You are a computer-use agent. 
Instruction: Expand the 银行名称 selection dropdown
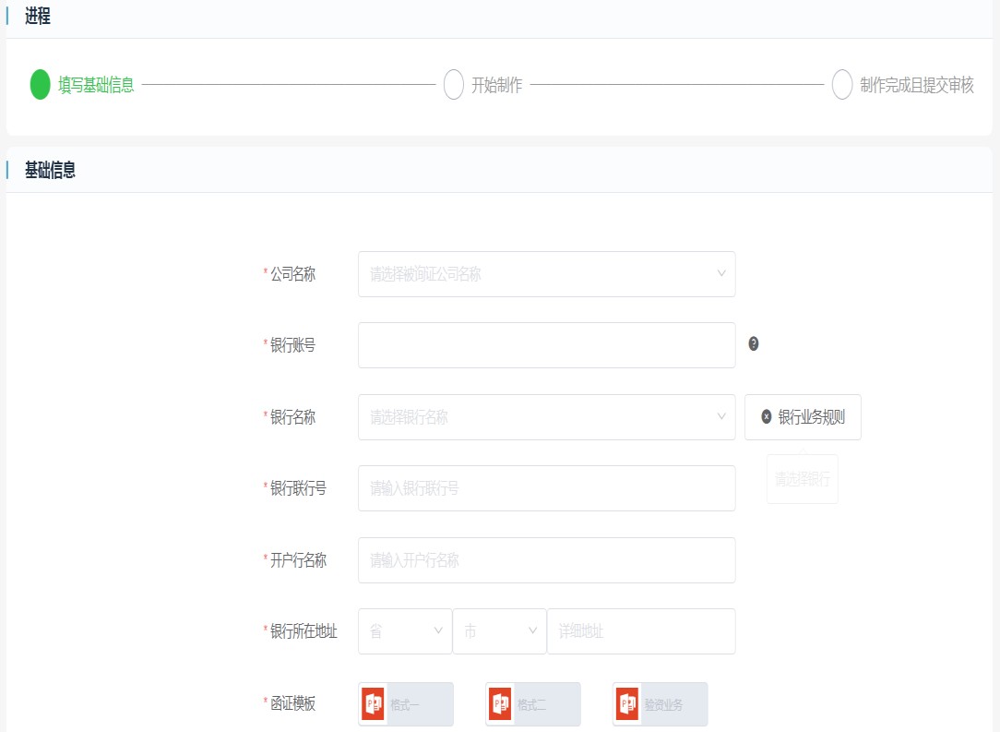click(x=546, y=417)
